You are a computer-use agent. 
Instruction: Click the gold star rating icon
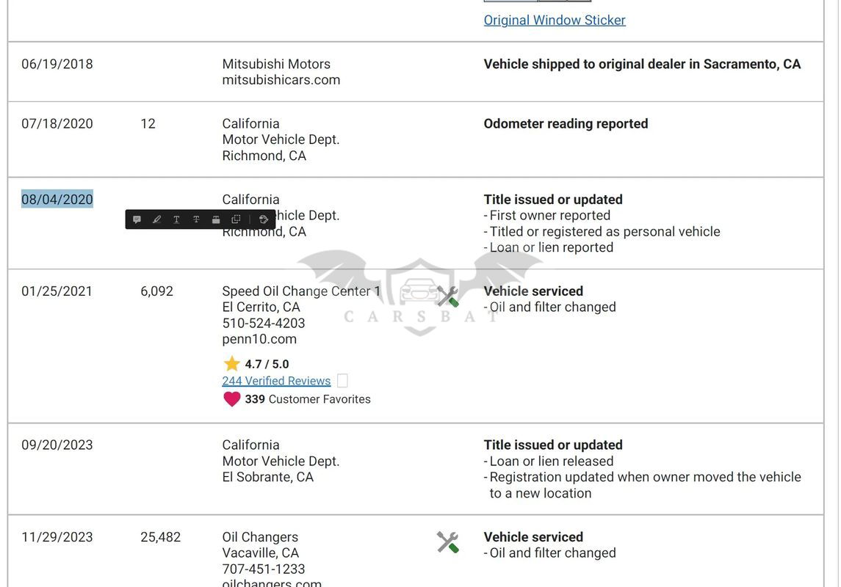(x=232, y=364)
